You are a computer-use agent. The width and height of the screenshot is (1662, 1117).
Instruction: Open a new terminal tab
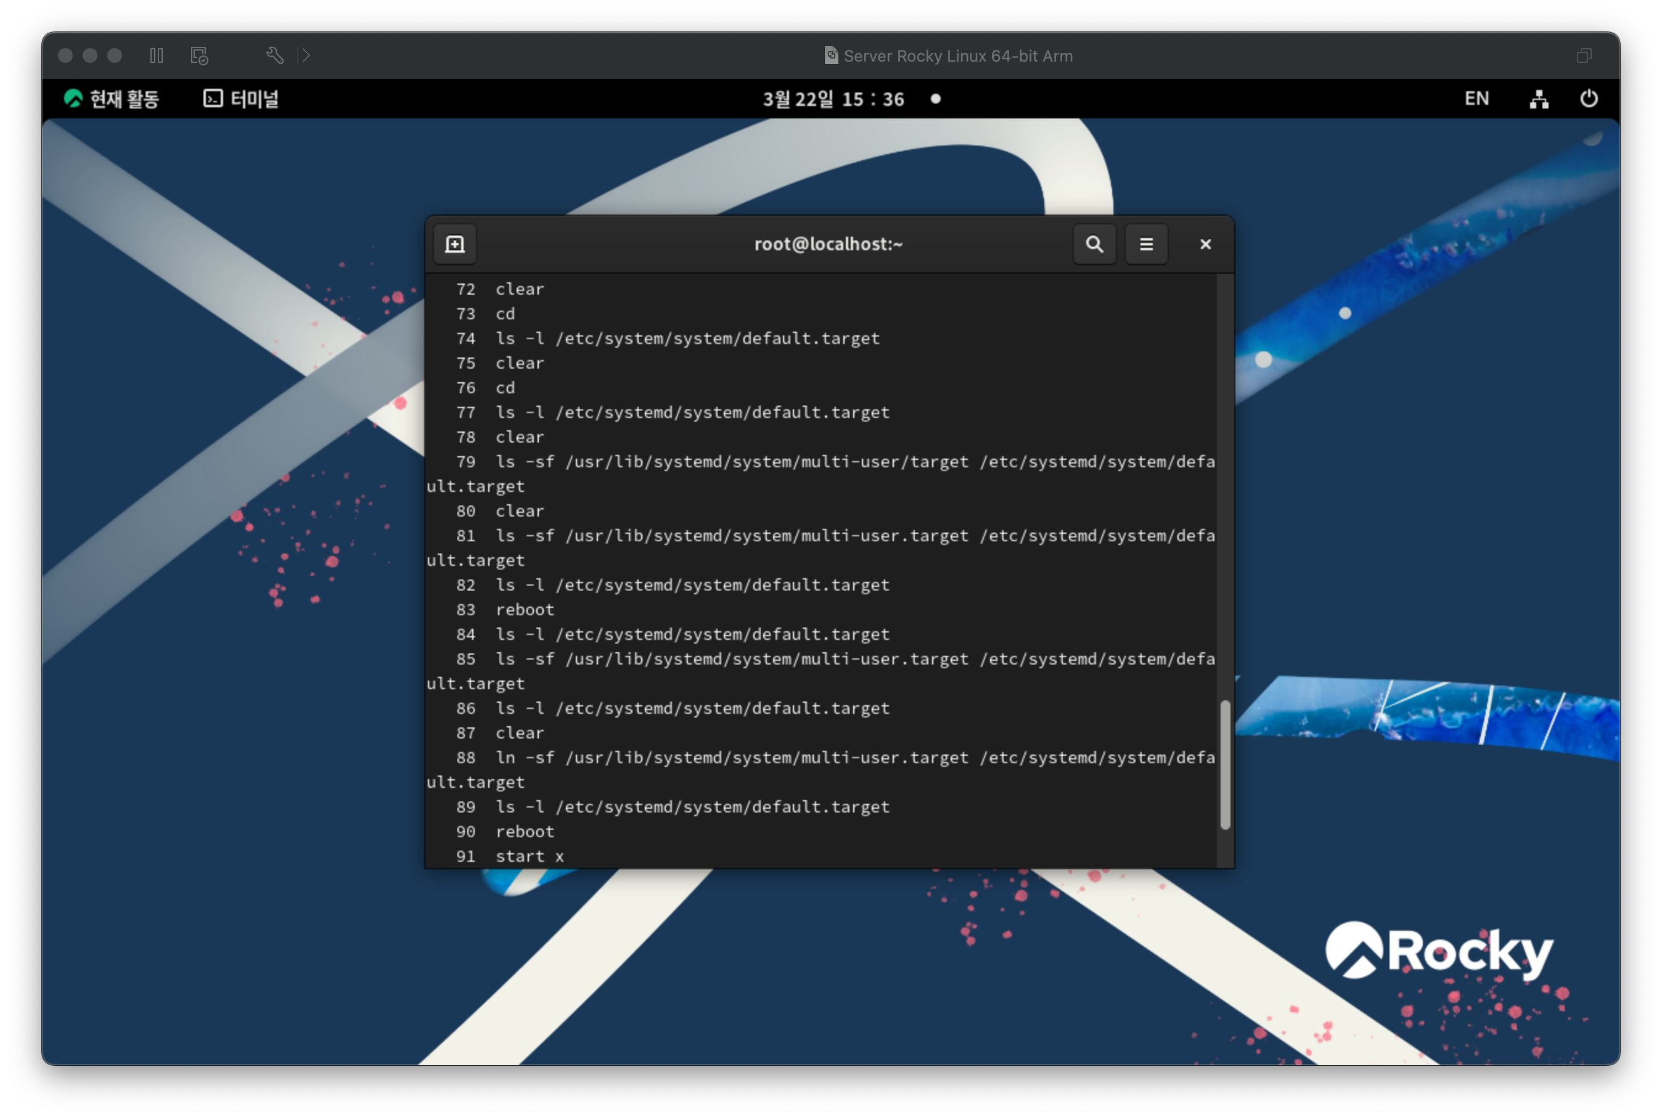click(454, 244)
